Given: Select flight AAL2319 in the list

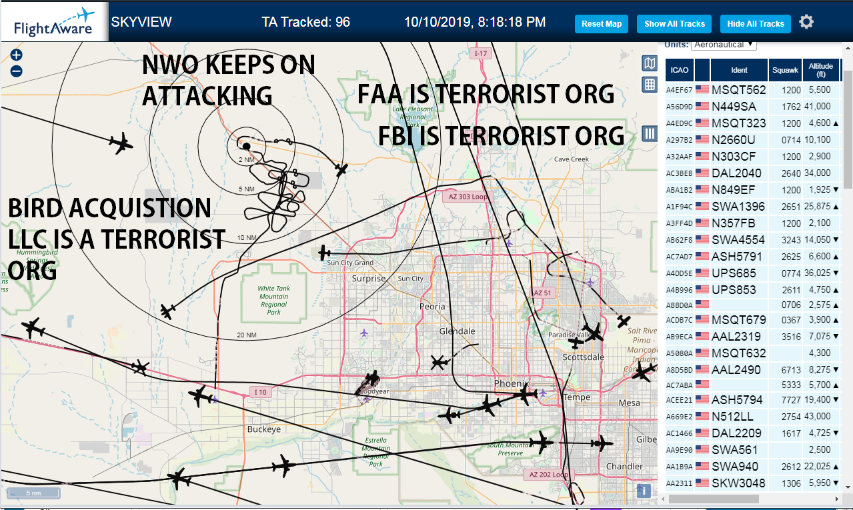Looking at the screenshot, I should click(752, 337).
